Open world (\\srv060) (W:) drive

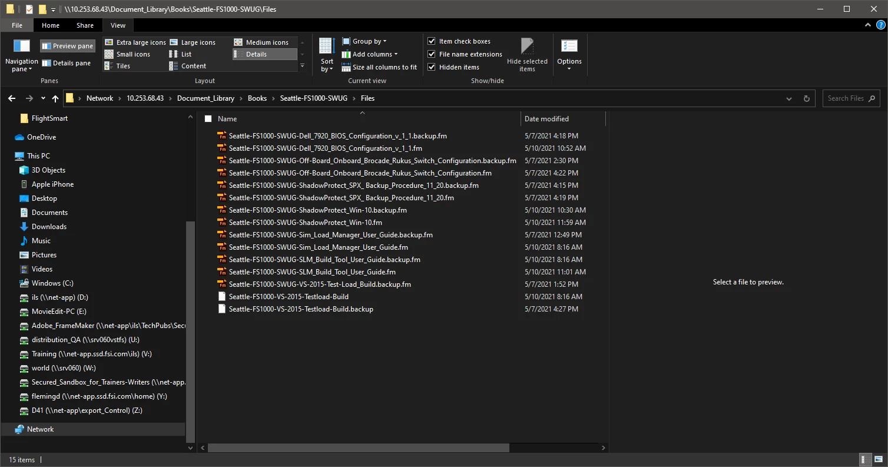64,368
